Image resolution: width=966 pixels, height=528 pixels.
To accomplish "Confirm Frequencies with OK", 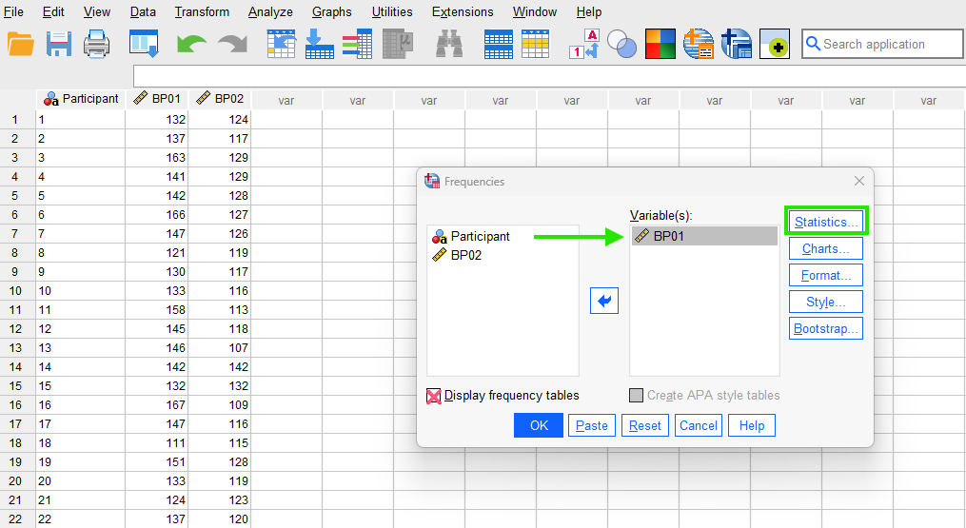I will coord(539,425).
